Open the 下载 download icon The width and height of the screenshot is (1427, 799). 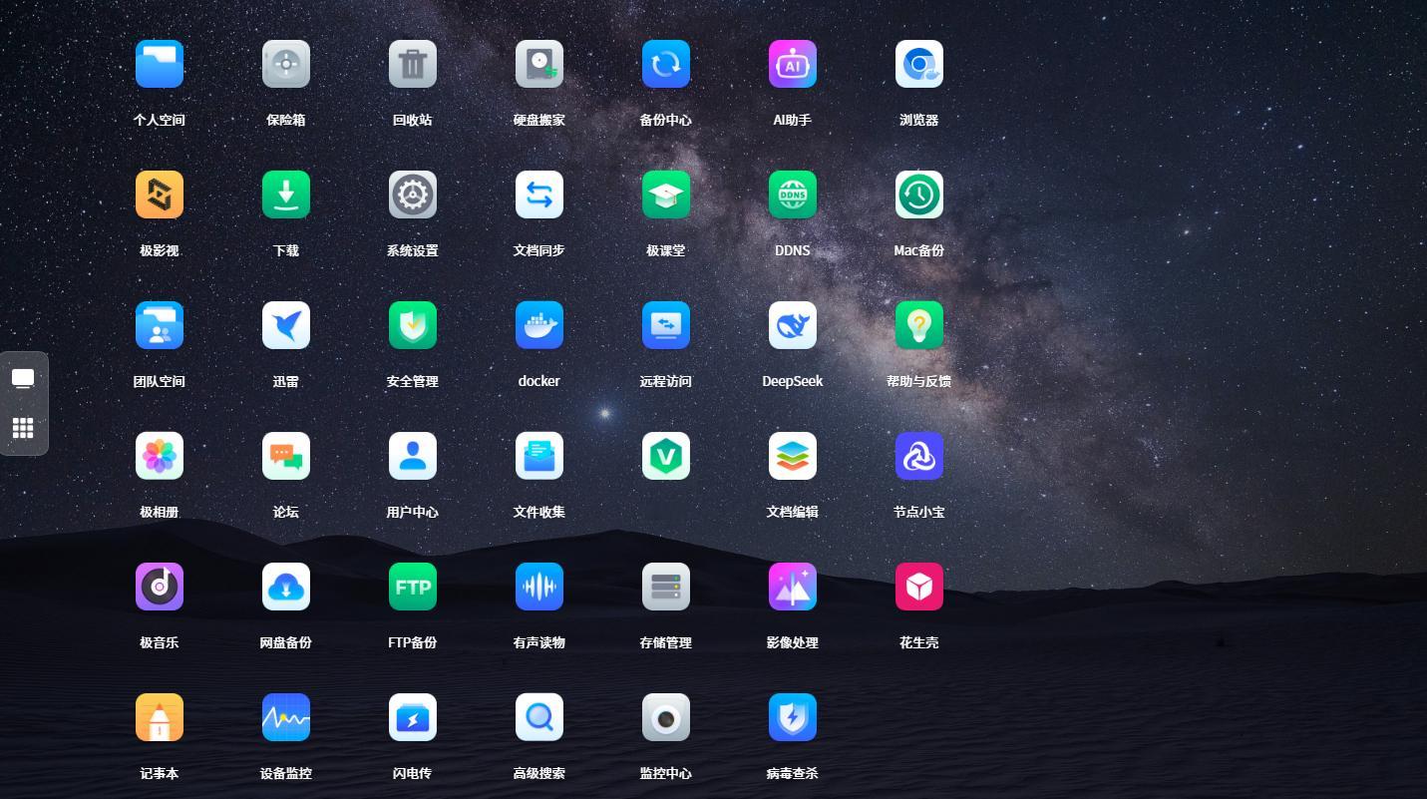click(x=286, y=195)
